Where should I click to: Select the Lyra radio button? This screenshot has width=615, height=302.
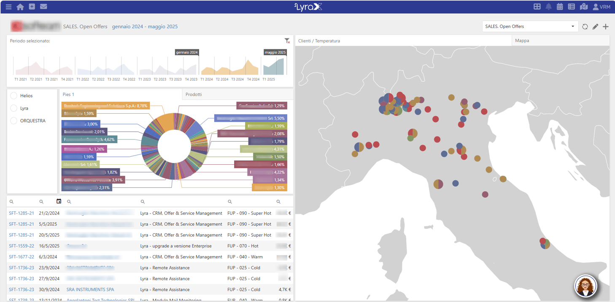point(13,108)
